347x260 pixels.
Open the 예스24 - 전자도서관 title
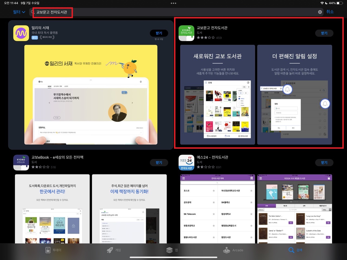point(212,157)
